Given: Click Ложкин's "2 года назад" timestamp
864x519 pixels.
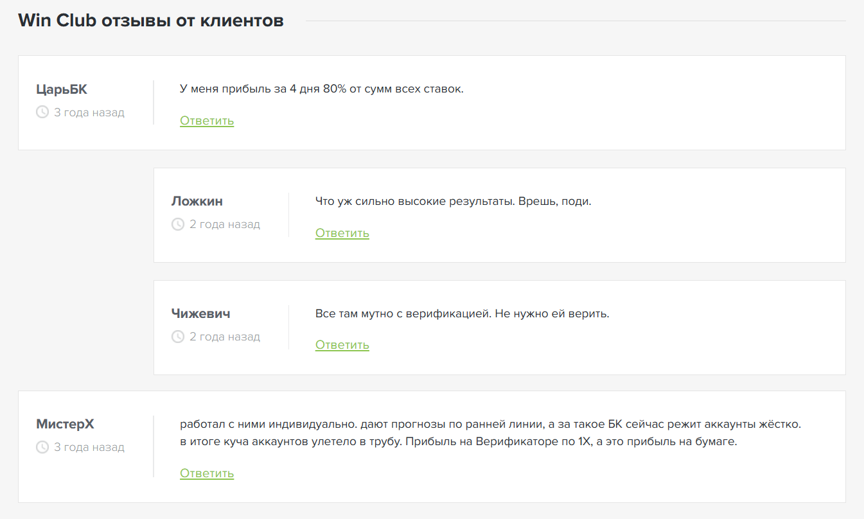Looking at the screenshot, I should pyautogui.click(x=225, y=224).
